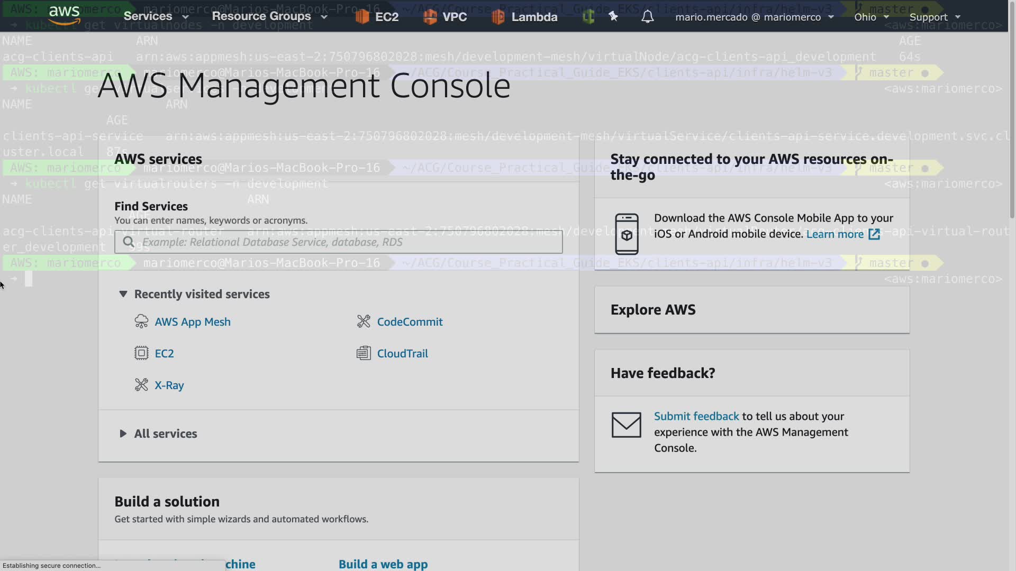This screenshot has width=1016, height=571.
Task: Click the AWS App Mesh cloud icon
Action: 141,321
